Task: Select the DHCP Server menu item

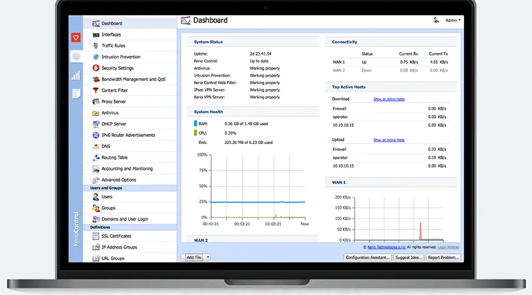Action: coord(130,124)
